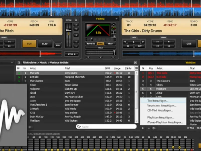Move crossfader fully right with arrow
This screenshot has height=151, width=201.
click(x=113, y=57)
